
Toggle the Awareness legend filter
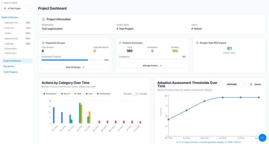point(50,94)
